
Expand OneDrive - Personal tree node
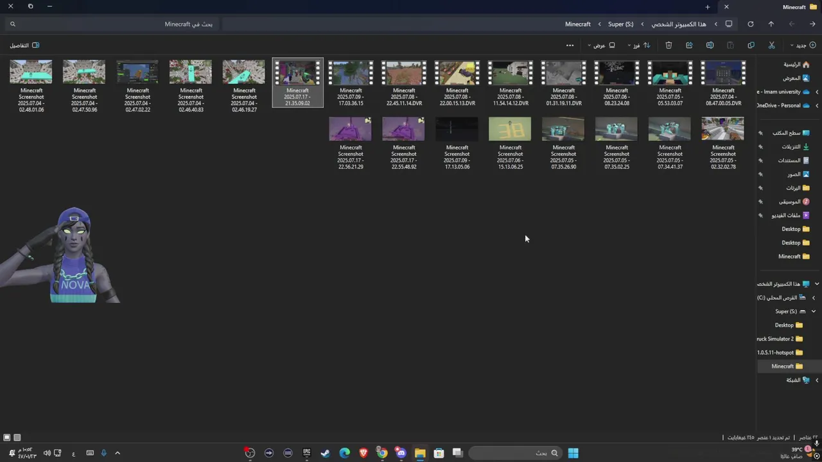pyautogui.click(x=817, y=105)
